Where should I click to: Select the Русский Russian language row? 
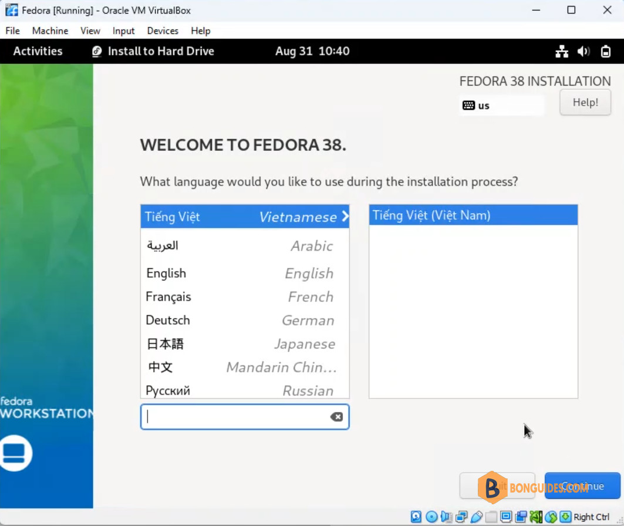pyautogui.click(x=245, y=390)
